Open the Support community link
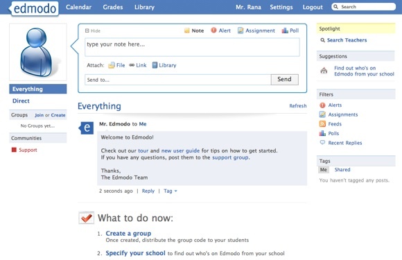 click(x=28, y=150)
